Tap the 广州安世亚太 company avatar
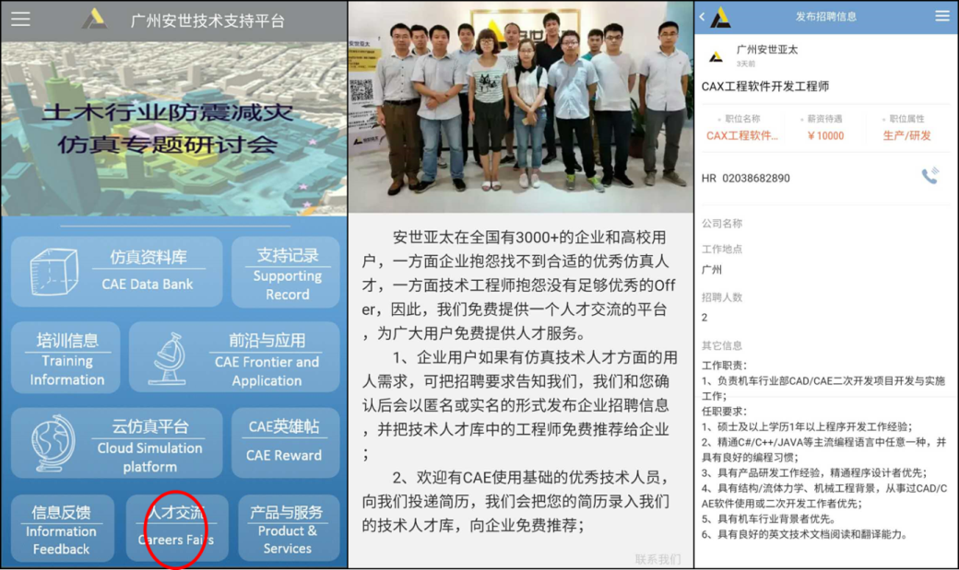 tap(716, 57)
